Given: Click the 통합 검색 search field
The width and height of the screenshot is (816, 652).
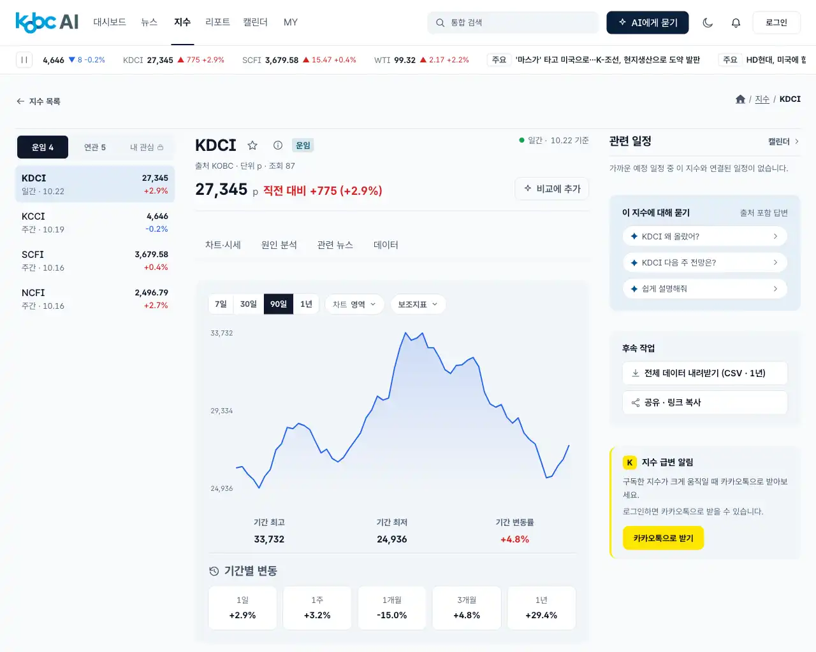Looking at the screenshot, I should [x=513, y=22].
